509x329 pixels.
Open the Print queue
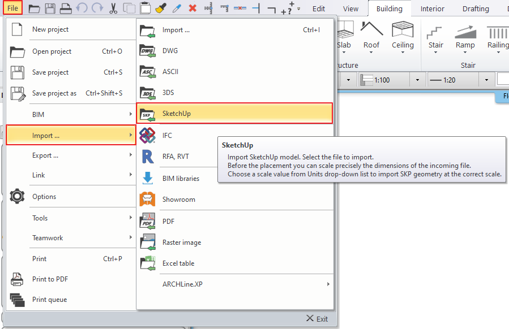point(71,300)
